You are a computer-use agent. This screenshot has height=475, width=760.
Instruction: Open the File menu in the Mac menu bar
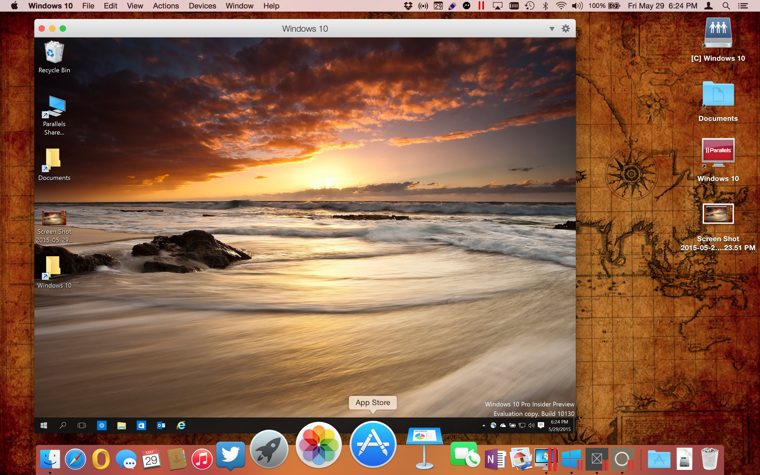(x=88, y=6)
